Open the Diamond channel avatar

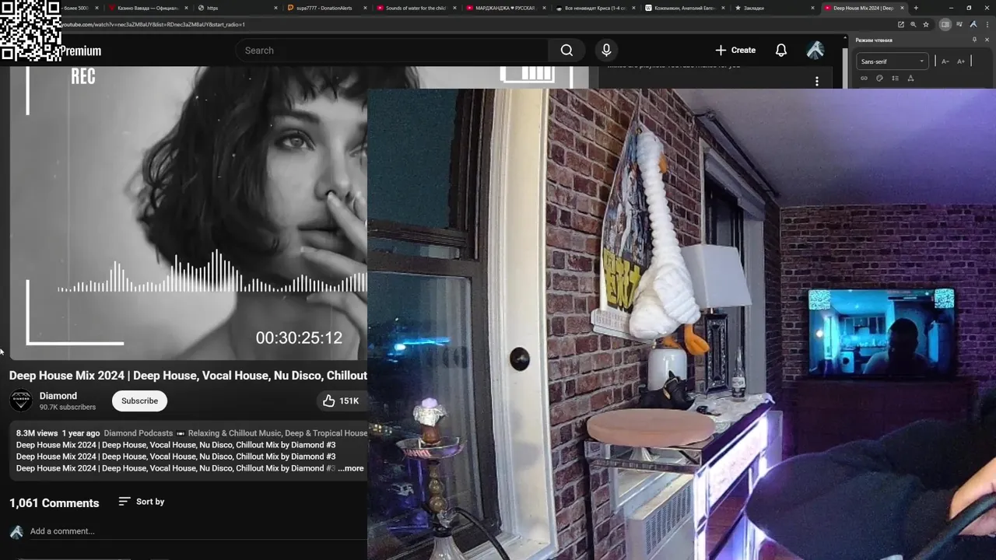coord(21,401)
